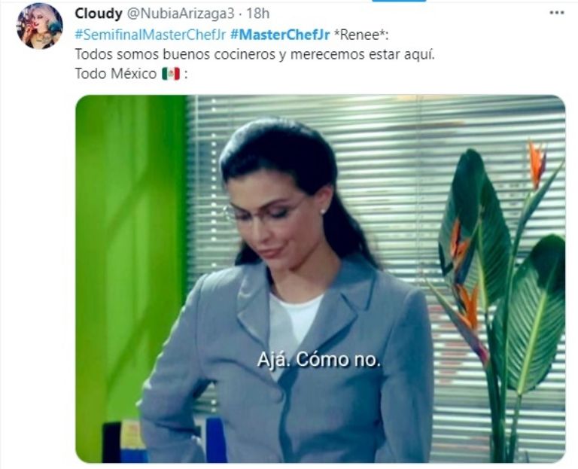Open Cloudy's profile avatar picture

coord(40,26)
